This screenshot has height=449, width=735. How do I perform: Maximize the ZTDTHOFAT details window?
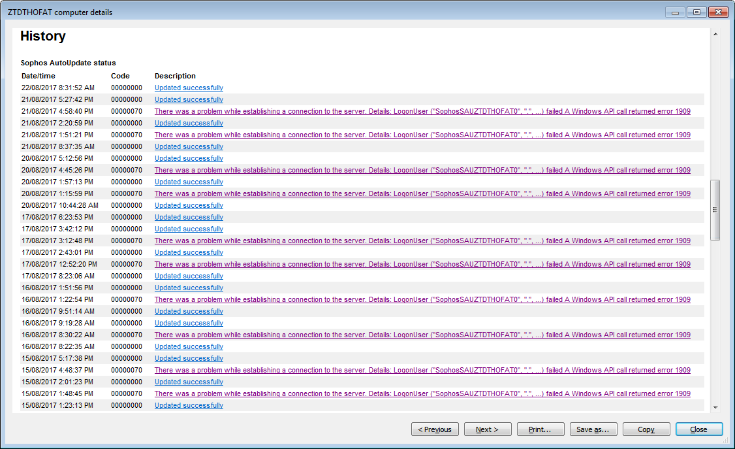(x=696, y=12)
